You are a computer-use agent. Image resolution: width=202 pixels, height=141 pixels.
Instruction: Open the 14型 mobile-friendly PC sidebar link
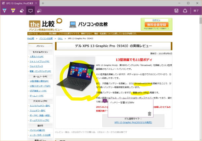coord(39,81)
